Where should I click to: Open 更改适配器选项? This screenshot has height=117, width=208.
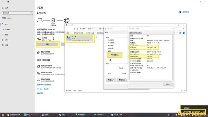click(x=46, y=66)
